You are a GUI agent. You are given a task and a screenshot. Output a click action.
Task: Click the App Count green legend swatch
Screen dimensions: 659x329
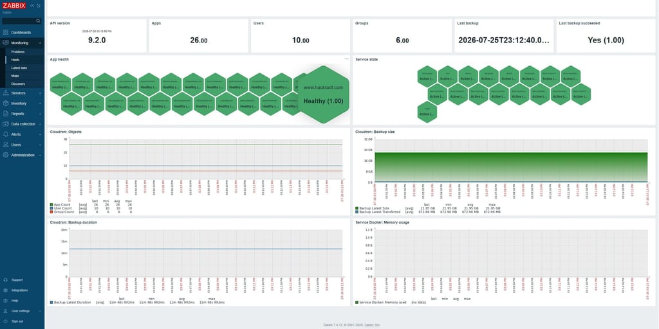click(x=51, y=204)
